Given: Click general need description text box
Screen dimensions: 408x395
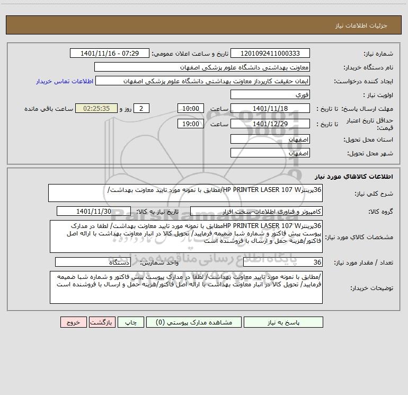Looking at the screenshot, I should click(185, 193).
